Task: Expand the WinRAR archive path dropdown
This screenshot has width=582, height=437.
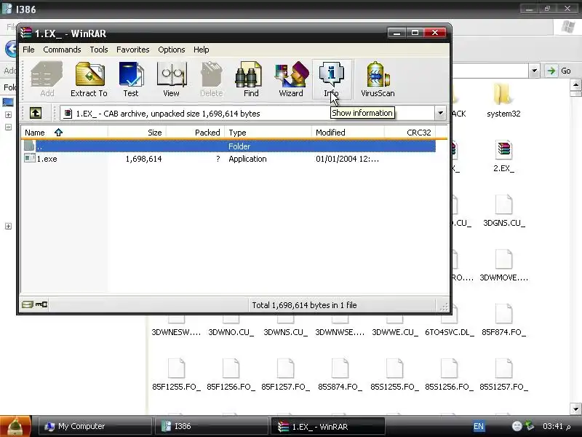Action: [x=440, y=113]
